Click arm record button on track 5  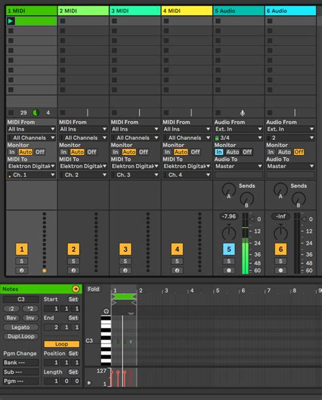[x=229, y=271]
